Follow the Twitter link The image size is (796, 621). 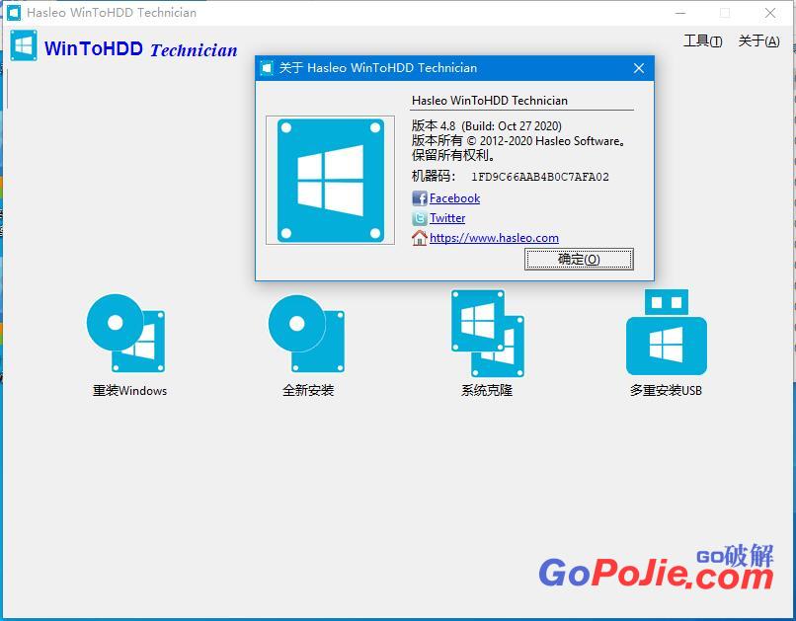(447, 217)
